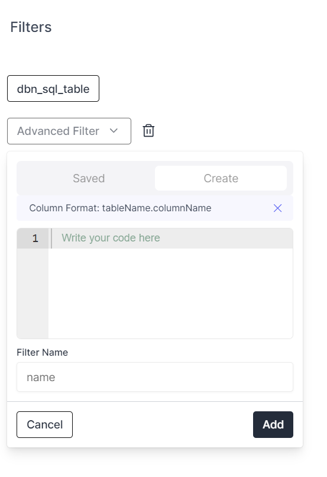Switch to the Create tab
The height and width of the screenshot is (477, 327).
click(x=221, y=178)
